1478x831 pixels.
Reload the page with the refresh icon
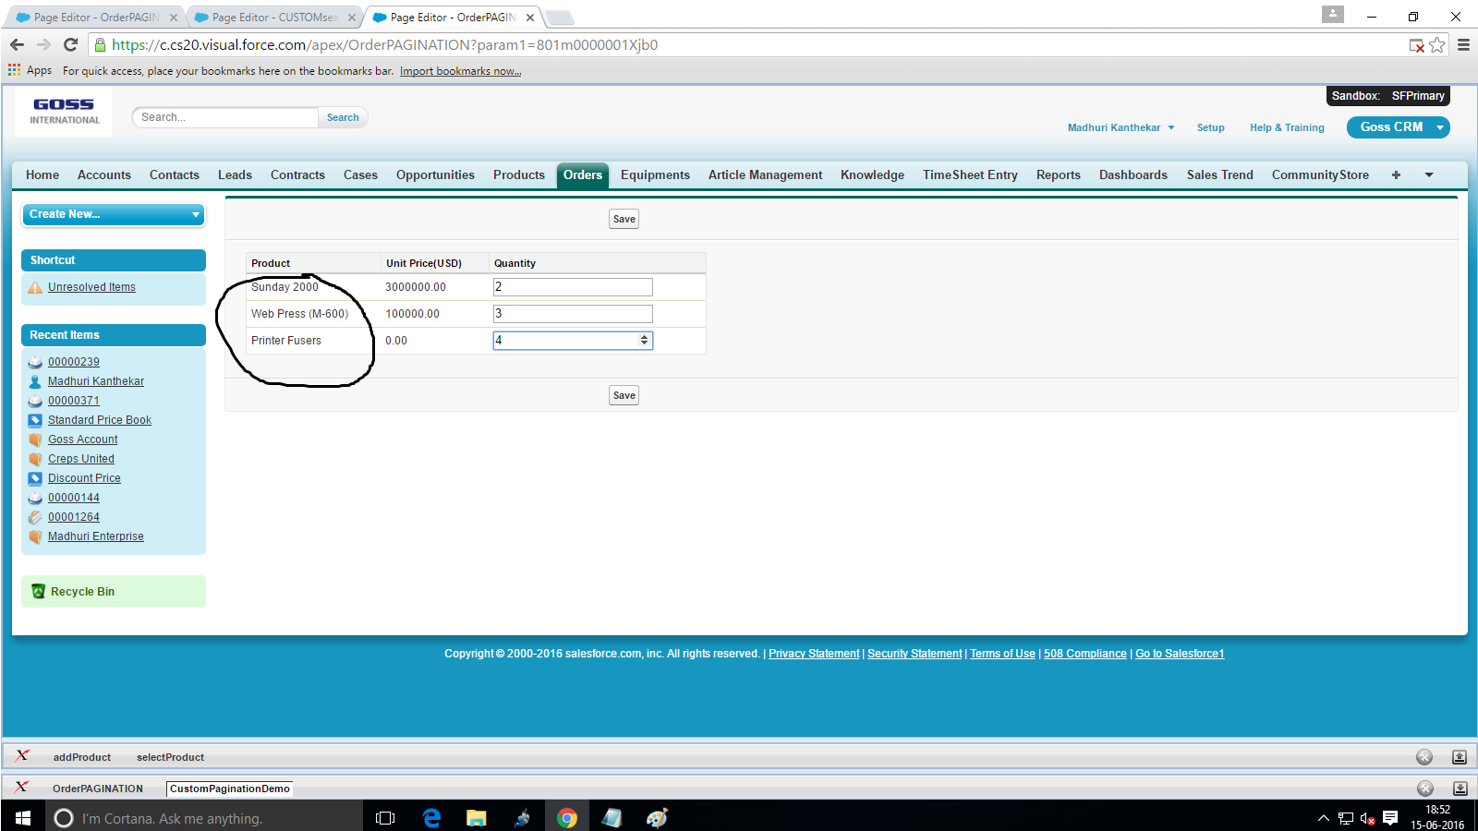pyautogui.click(x=70, y=44)
